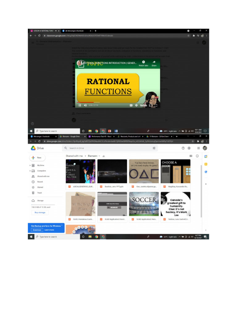Dismiss the Backup and Sync banner

[x=62, y=225]
